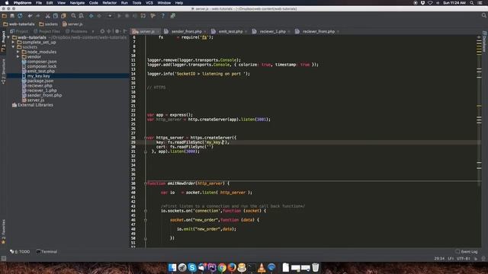The height and width of the screenshot is (274, 488).
Task: Open the Event Log
Action: [467, 252]
